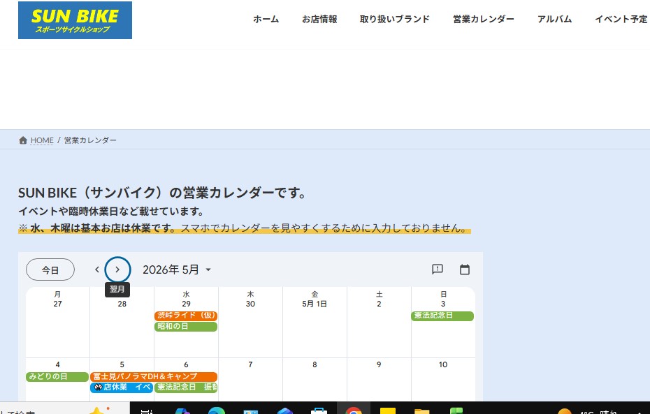Click the calendar view switch icon
Screen dimensions: 650x414
(x=464, y=269)
